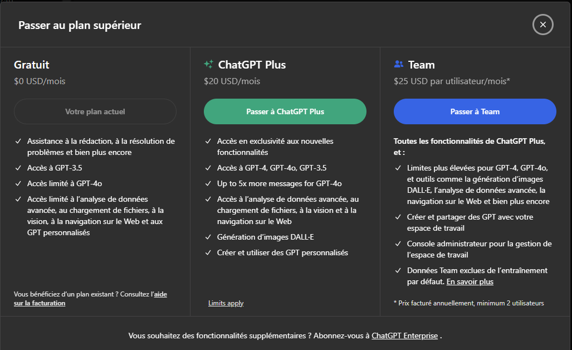Click the people icon beside Team

(398, 65)
